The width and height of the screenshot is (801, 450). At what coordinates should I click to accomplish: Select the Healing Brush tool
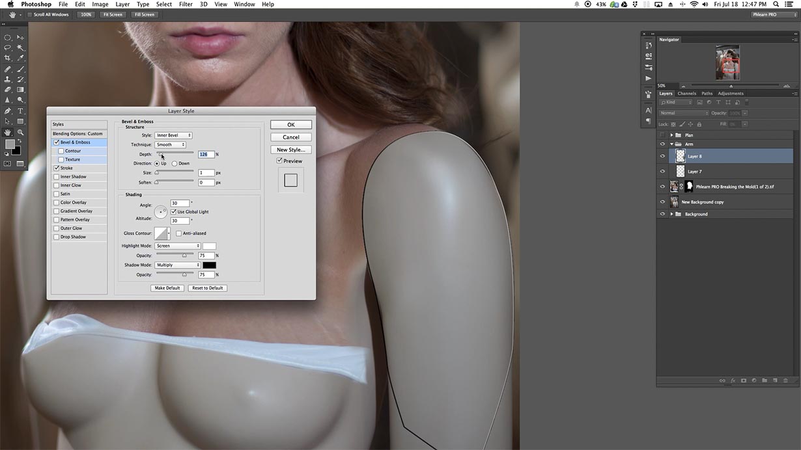tap(8, 69)
